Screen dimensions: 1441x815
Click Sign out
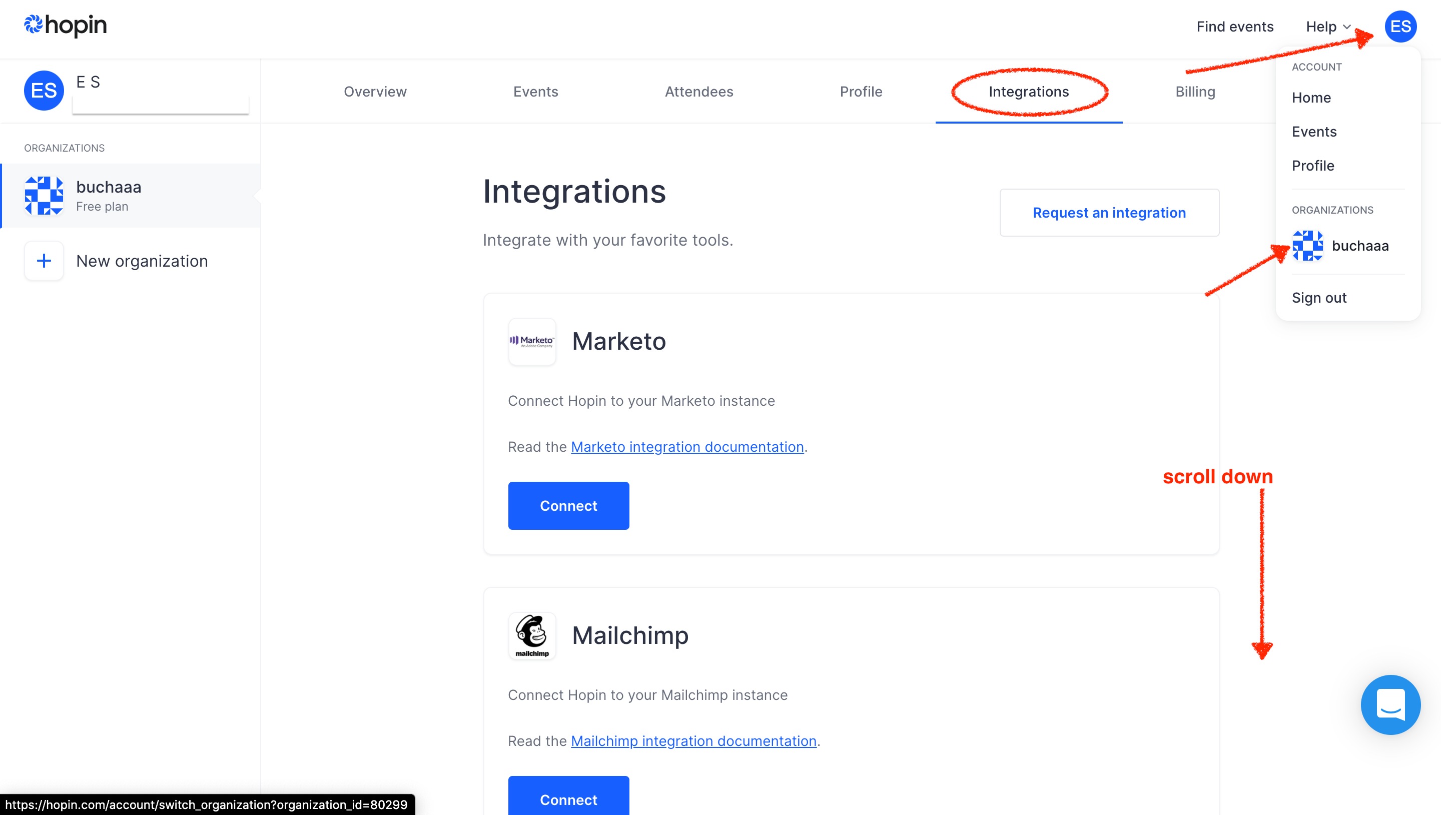coord(1318,298)
